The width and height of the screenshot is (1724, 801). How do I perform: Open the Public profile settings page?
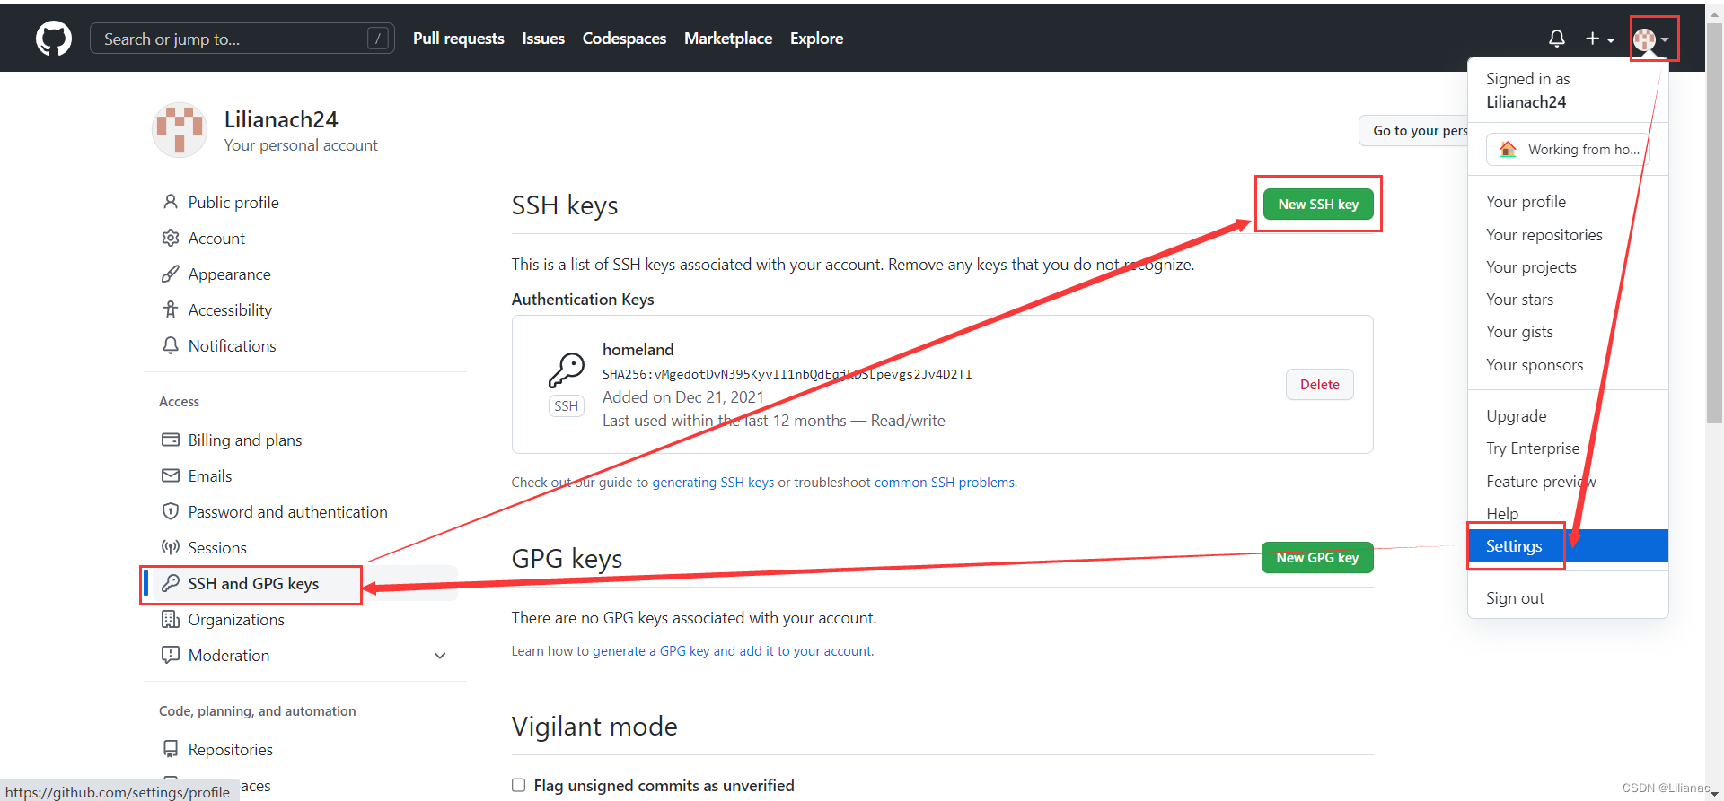pyautogui.click(x=233, y=203)
